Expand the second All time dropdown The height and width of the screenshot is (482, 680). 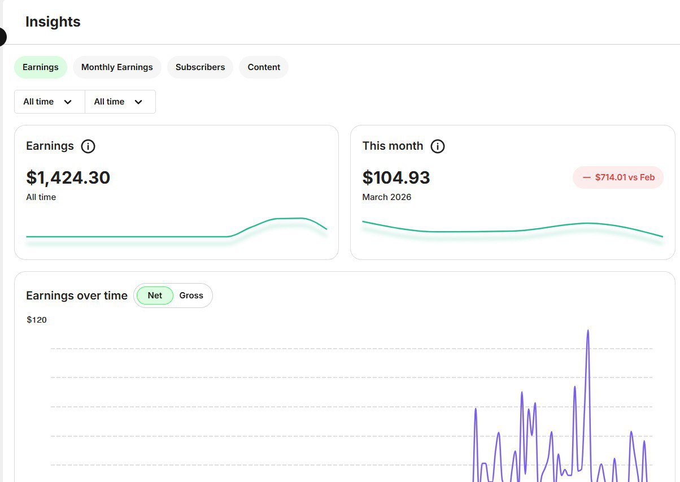tap(120, 102)
